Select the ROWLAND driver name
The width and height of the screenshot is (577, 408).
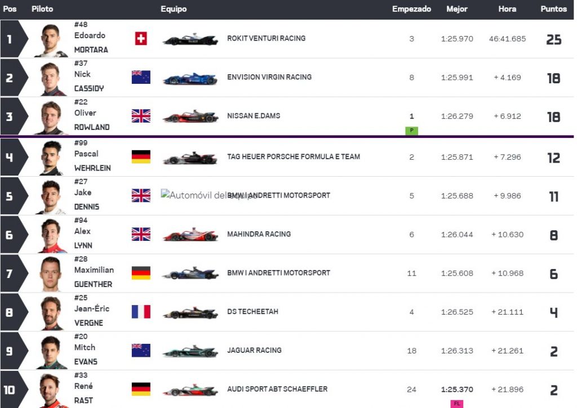[x=92, y=127]
